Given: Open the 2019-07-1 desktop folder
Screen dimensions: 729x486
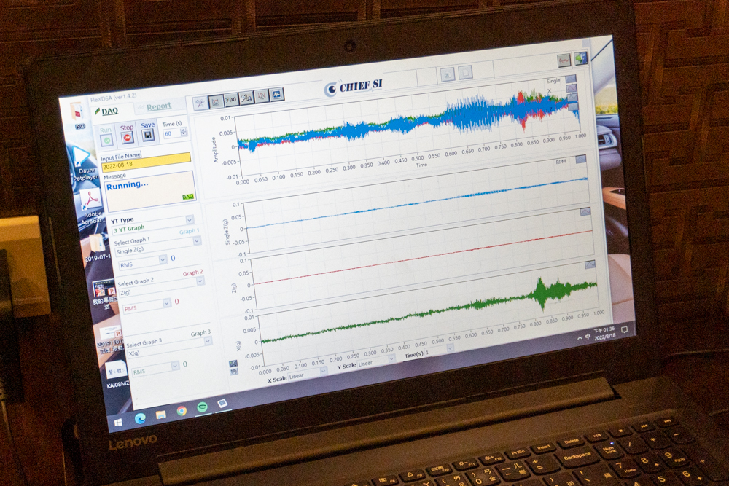Looking at the screenshot, I should tap(97, 248).
